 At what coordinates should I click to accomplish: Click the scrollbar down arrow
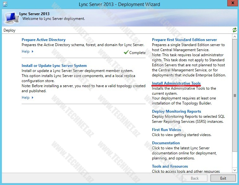(x=235, y=170)
